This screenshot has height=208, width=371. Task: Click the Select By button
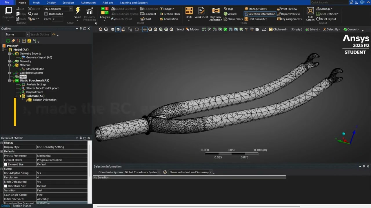(332, 29)
